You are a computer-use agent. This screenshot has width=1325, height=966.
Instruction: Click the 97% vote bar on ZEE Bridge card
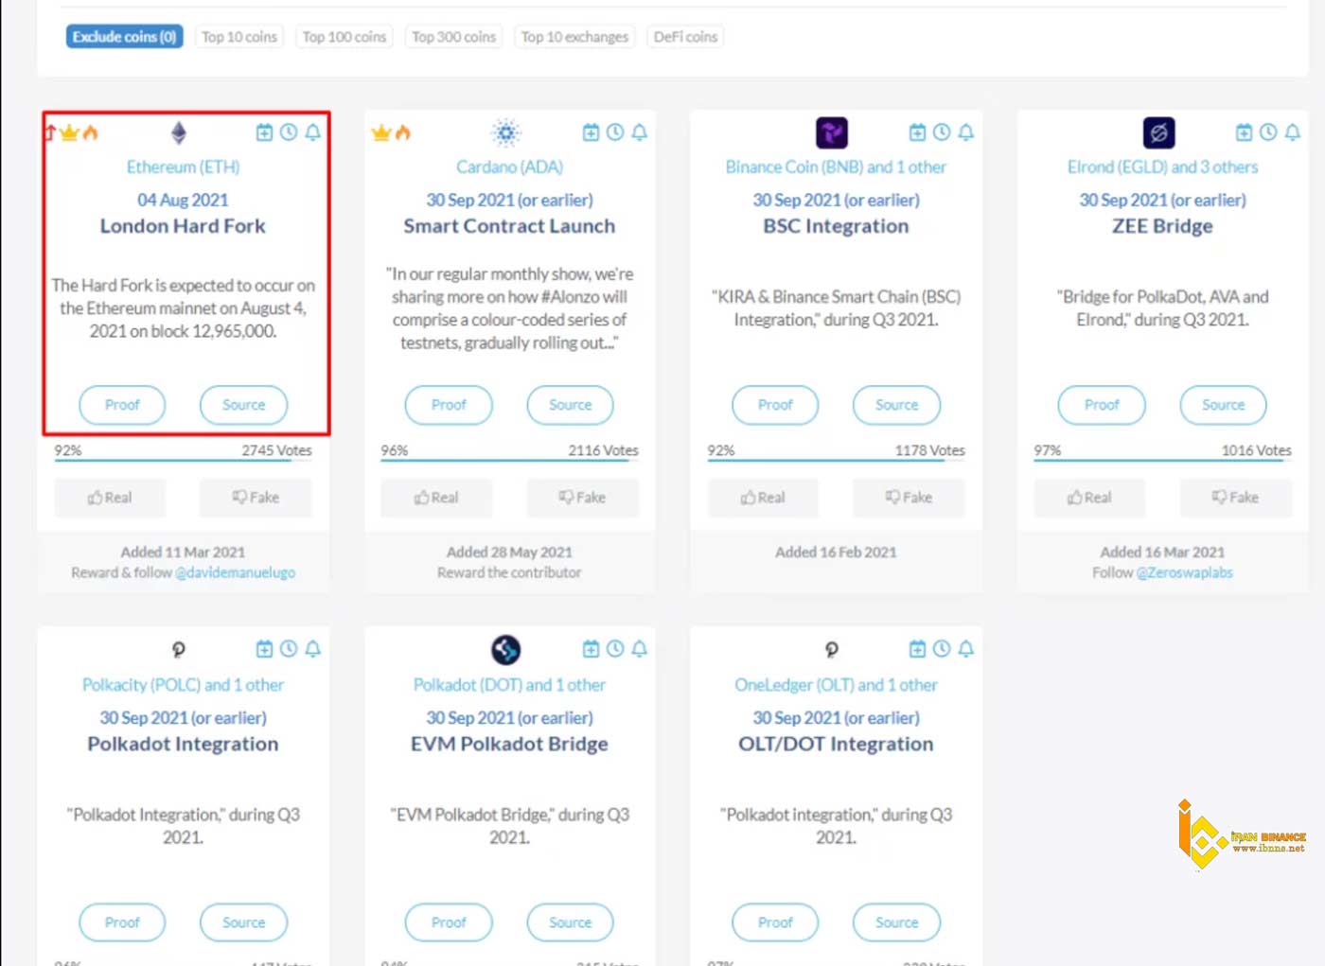pyautogui.click(x=1162, y=461)
